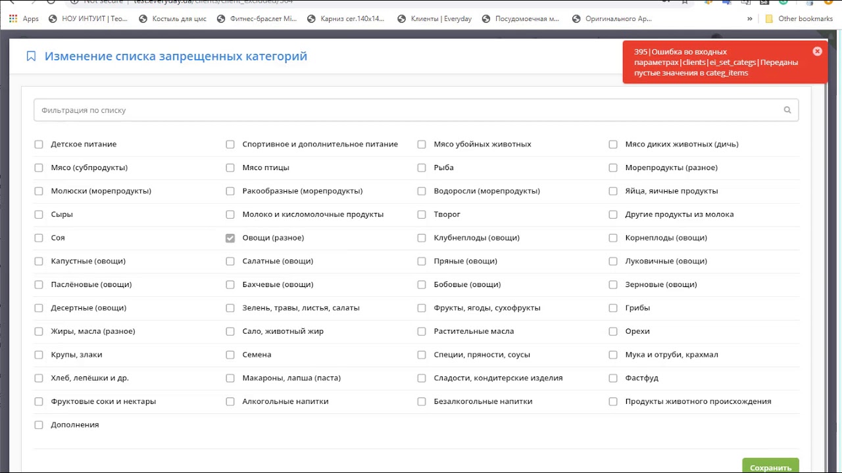
Task: Tick the Алкогольные напитки checkbox
Action: coord(230,401)
